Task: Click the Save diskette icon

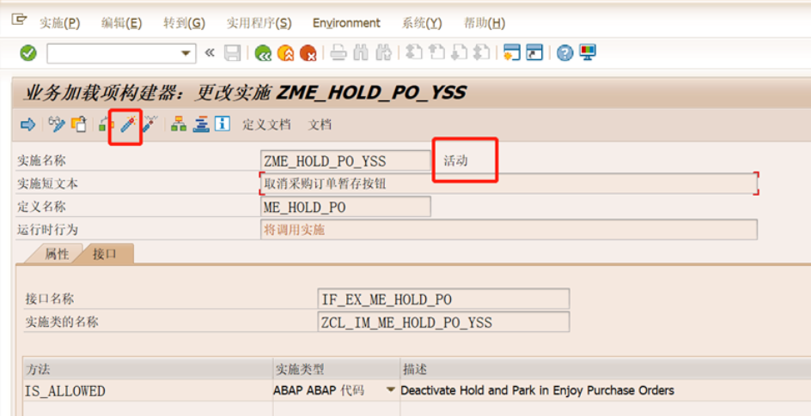Action: [232, 52]
